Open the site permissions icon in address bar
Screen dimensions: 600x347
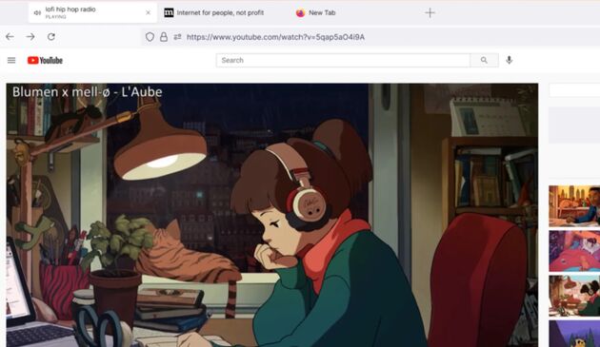[177, 37]
